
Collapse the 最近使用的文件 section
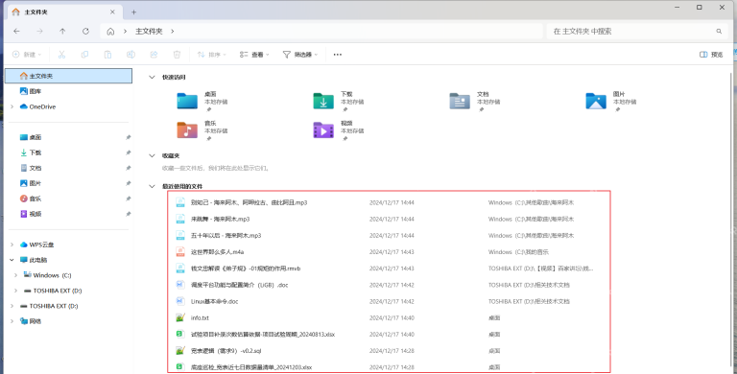pyautogui.click(x=152, y=187)
